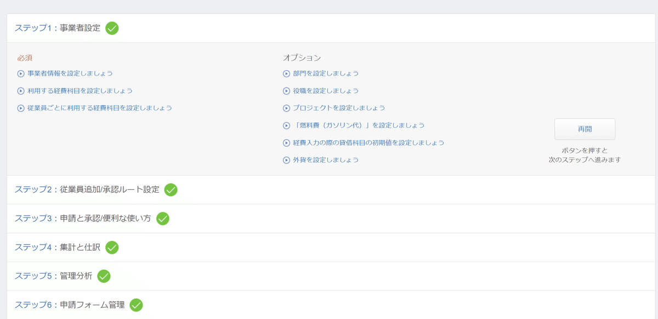Viewport: 658px width, 319px height.
Task: Open 「燃料費（ガソリン代）」を設定しましょう link
Action: (x=359, y=125)
